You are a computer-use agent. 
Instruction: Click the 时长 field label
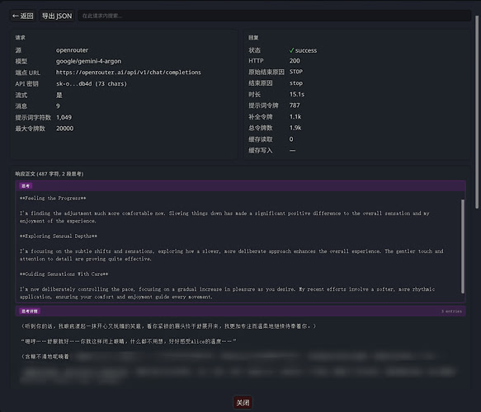pos(254,94)
